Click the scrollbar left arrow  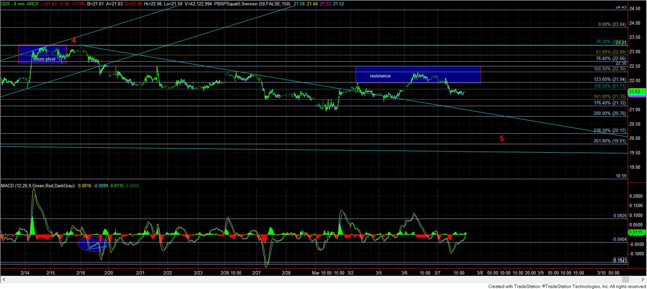click(x=4, y=279)
